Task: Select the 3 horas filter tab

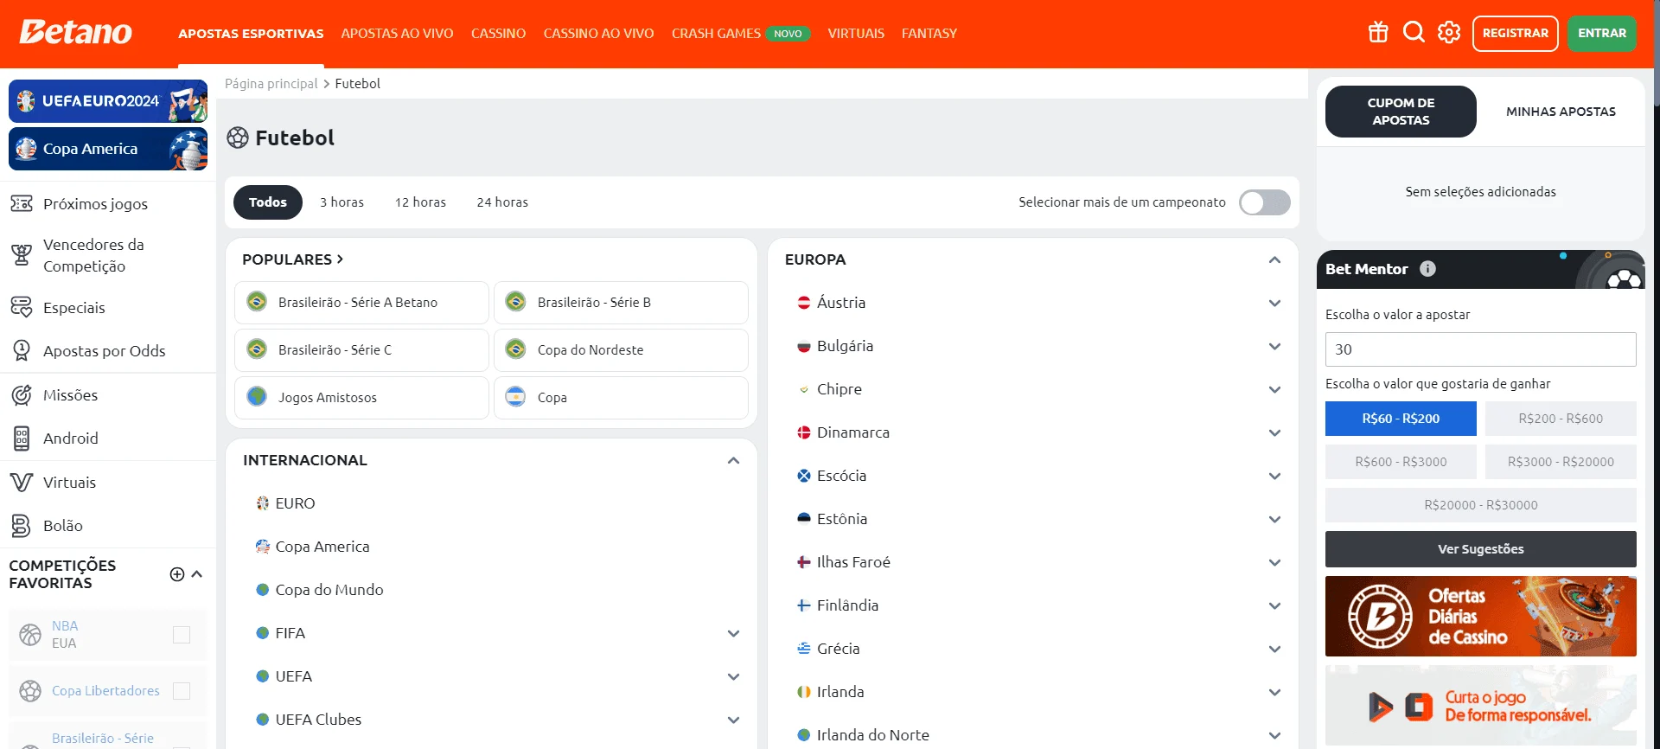Action: pos(342,202)
